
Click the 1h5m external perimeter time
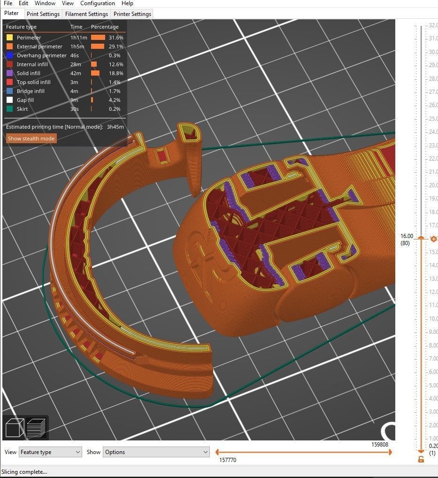77,46
